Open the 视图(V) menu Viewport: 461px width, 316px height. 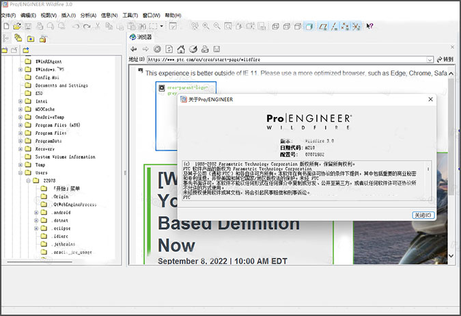(x=48, y=15)
